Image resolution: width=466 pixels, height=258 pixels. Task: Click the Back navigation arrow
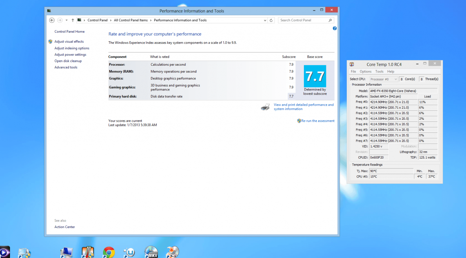click(x=52, y=20)
